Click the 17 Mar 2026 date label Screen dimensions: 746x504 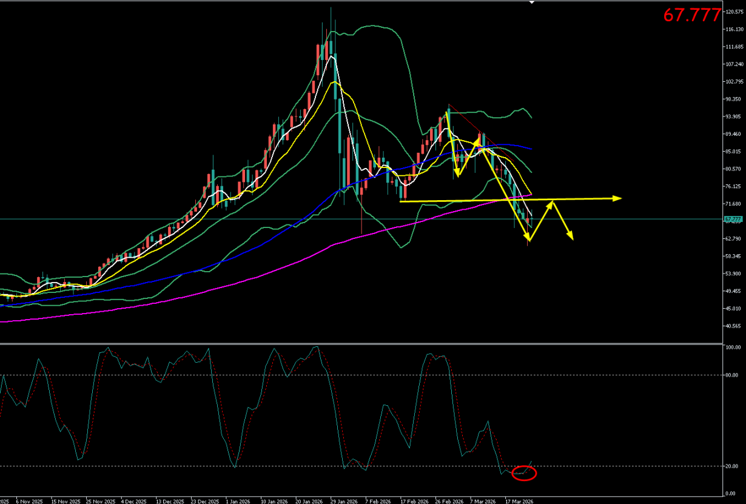tap(520, 502)
